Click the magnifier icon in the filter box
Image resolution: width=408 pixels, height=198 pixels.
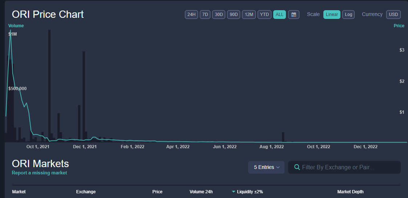pyautogui.click(x=297, y=167)
